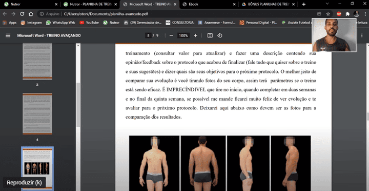Open the Chrome profile avatar
The height and width of the screenshot is (191, 369).
coord(356,14)
